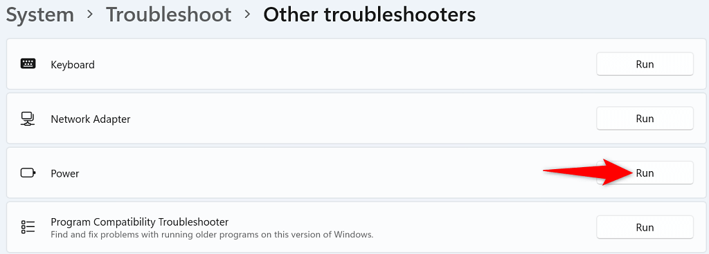The width and height of the screenshot is (709, 254).
Task: Go back to System in breadcrumb
Action: (39, 15)
